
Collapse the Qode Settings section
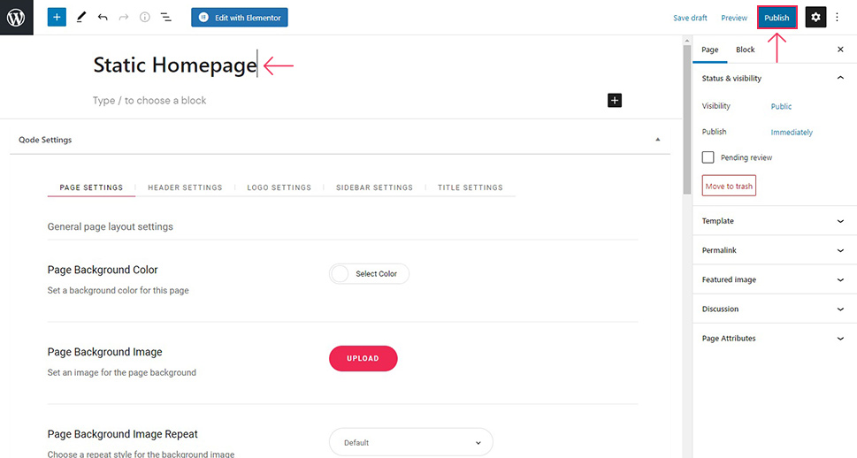657,140
